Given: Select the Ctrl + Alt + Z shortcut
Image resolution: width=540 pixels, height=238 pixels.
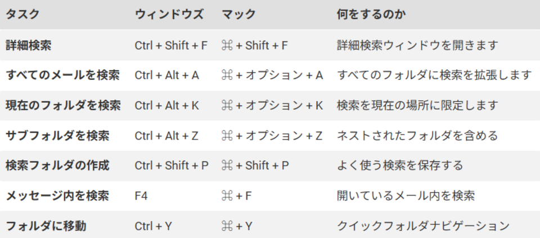Looking at the screenshot, I should coord(167,136).
